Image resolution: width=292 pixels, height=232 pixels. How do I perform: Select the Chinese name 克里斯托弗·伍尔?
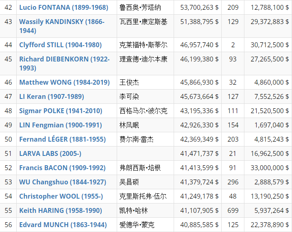tap(143, 197)
